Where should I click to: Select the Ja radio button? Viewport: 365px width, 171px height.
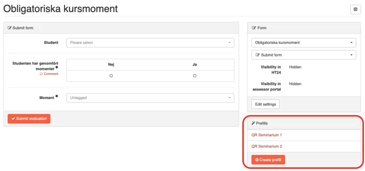click(x=195, y=76)
